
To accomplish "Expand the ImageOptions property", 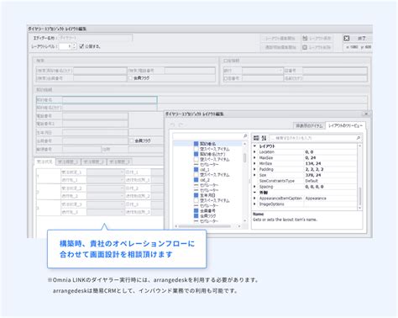I will [254, 204].
